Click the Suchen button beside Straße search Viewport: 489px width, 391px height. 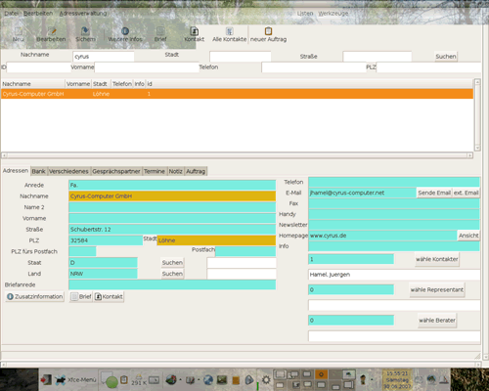(x=446, y=57)
